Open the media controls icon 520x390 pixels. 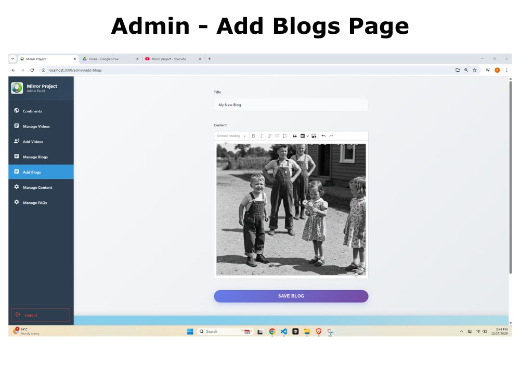coord(488,70)
